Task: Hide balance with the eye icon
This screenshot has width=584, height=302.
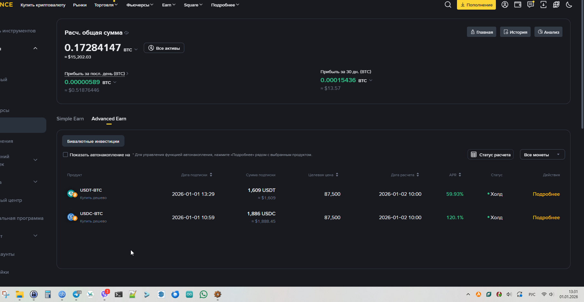Action: (x=126, y=33)
